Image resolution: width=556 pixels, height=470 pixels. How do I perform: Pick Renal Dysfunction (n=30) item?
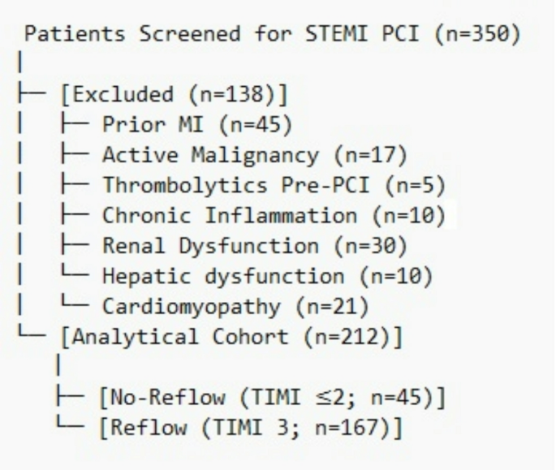click(x=255, y=246)
